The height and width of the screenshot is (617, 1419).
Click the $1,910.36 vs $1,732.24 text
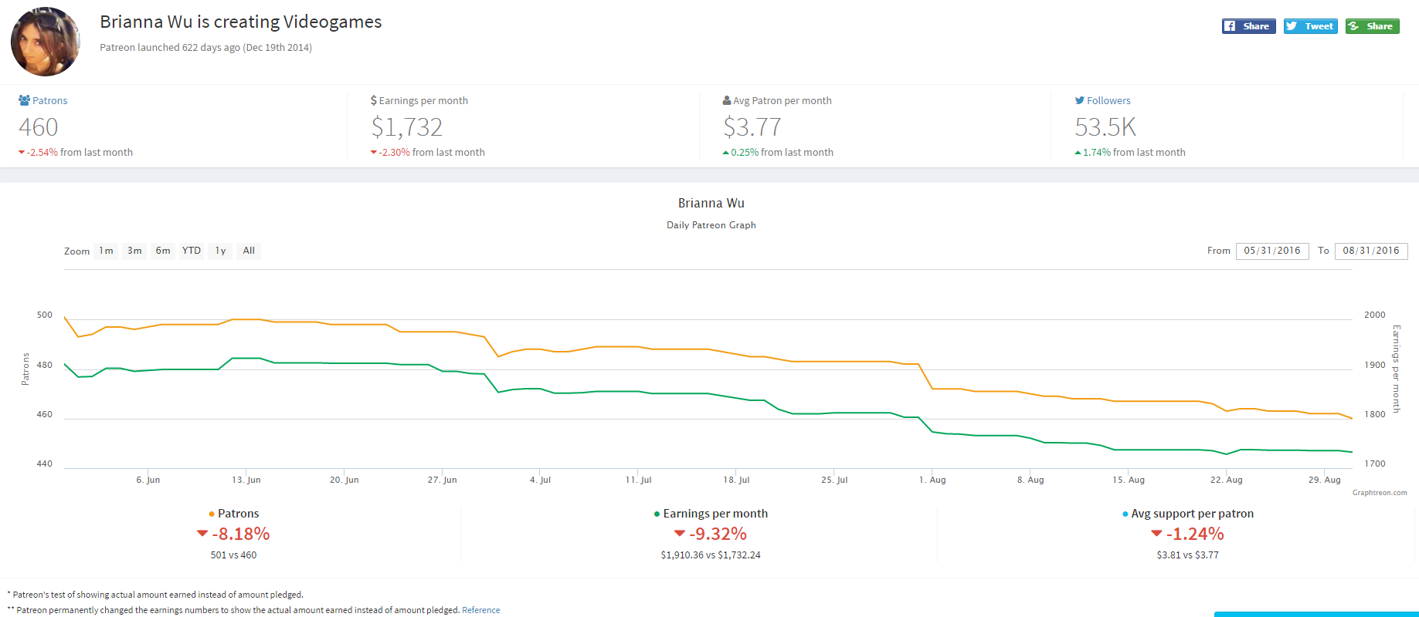[x=711, y=555]
